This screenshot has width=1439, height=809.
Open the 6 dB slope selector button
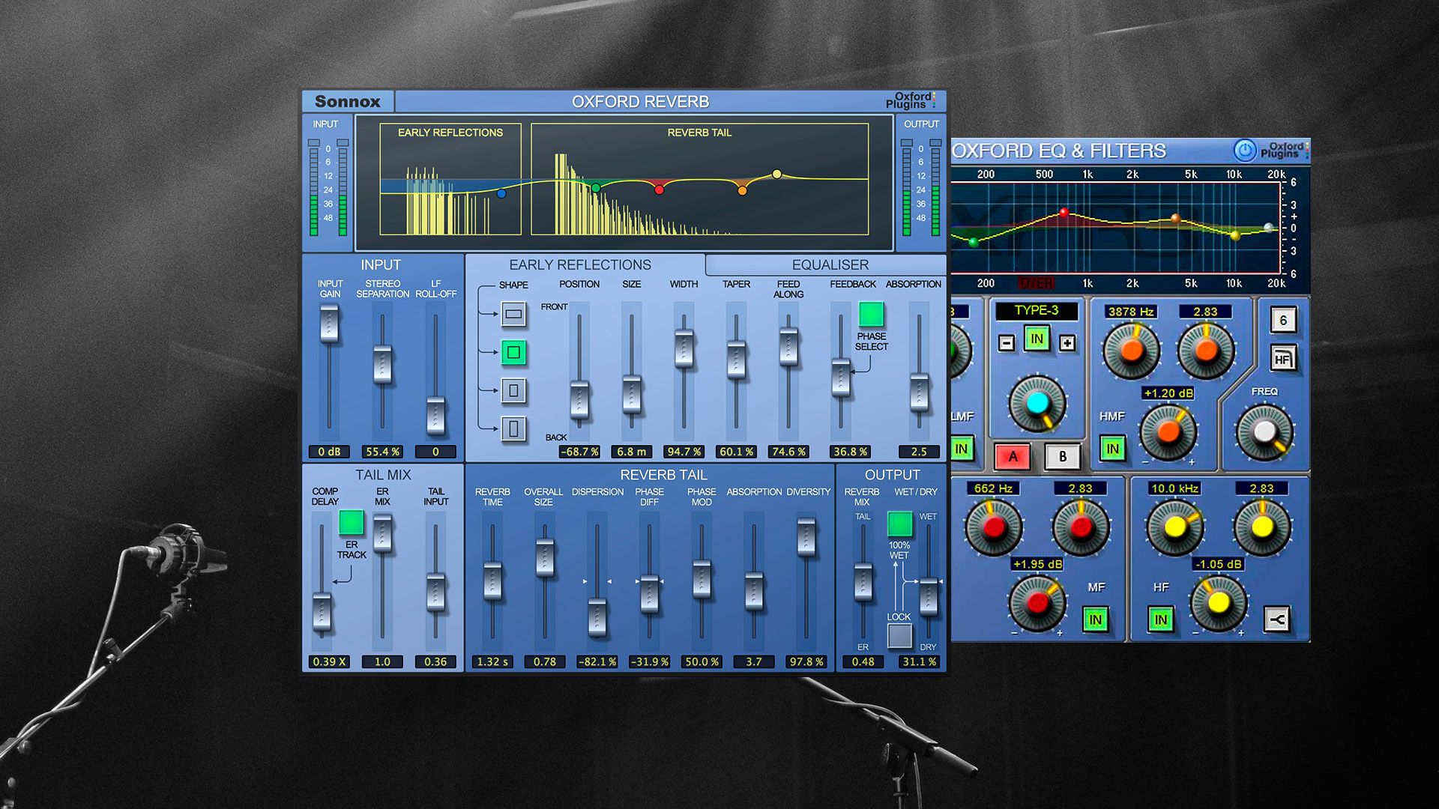coord(1282,321)
